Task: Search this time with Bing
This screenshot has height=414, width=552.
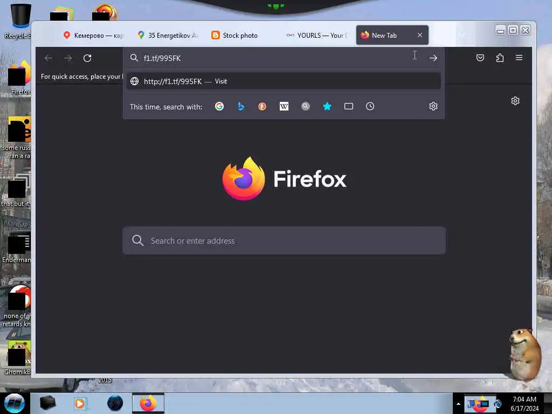Action: [241, 106]
